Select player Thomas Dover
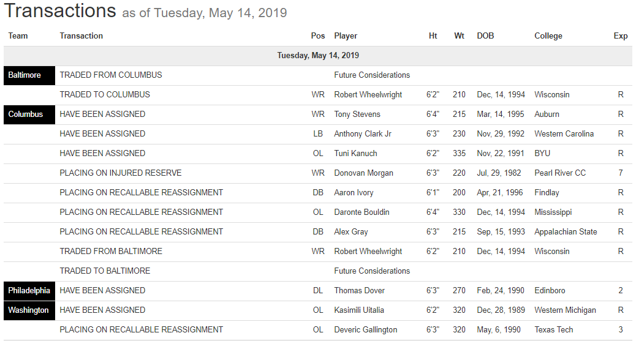Viewport: 636px width, 341px height. click(360, 291)
